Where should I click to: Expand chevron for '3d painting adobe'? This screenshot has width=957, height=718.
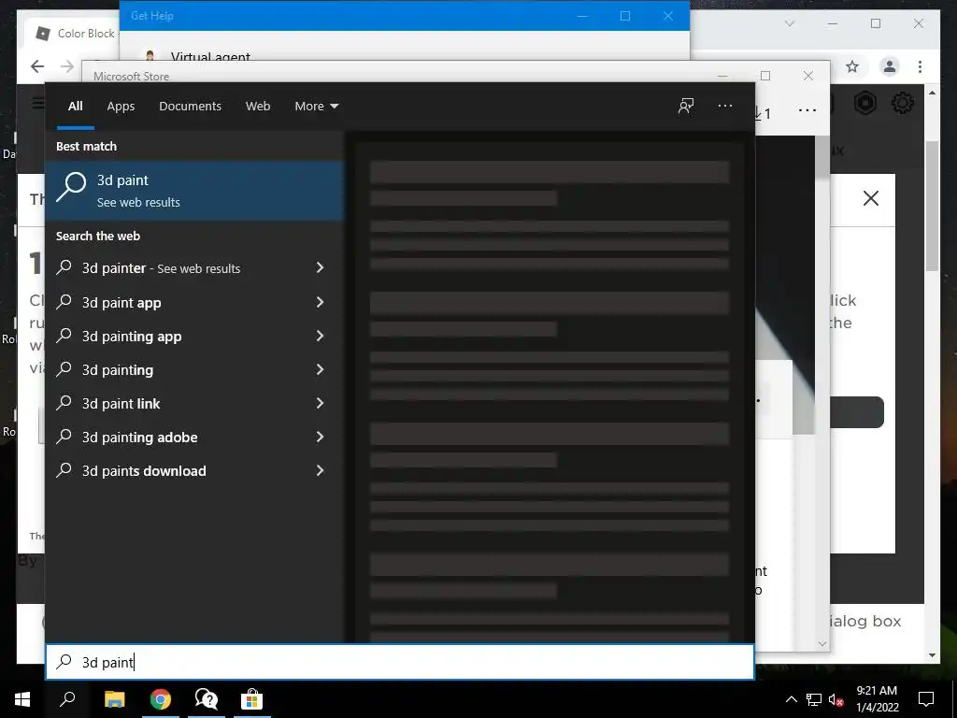[320, 436]
